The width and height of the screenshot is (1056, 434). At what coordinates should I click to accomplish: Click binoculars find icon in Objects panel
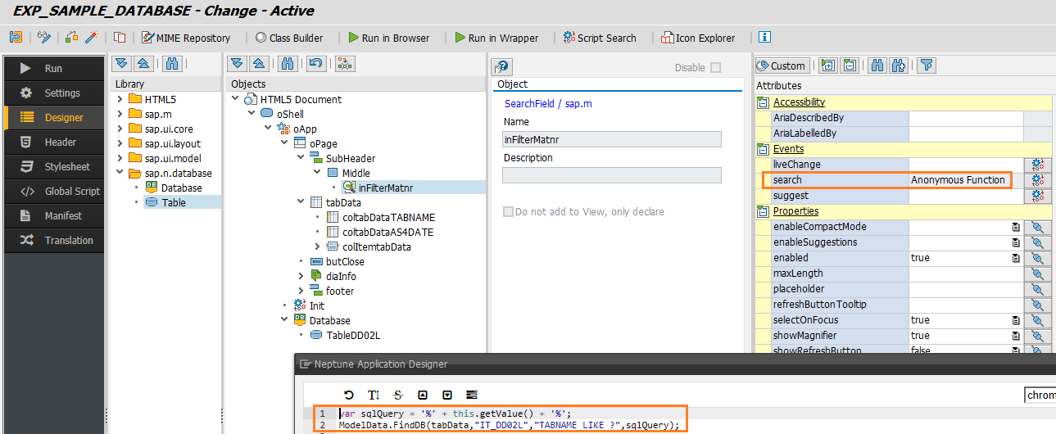(288, 64)
